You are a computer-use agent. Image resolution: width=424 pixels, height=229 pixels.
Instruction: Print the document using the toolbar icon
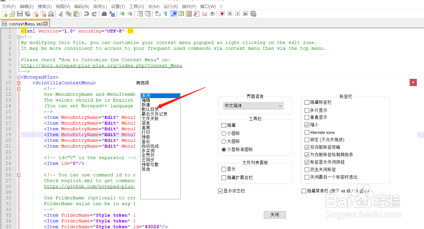tap(51, 14)
